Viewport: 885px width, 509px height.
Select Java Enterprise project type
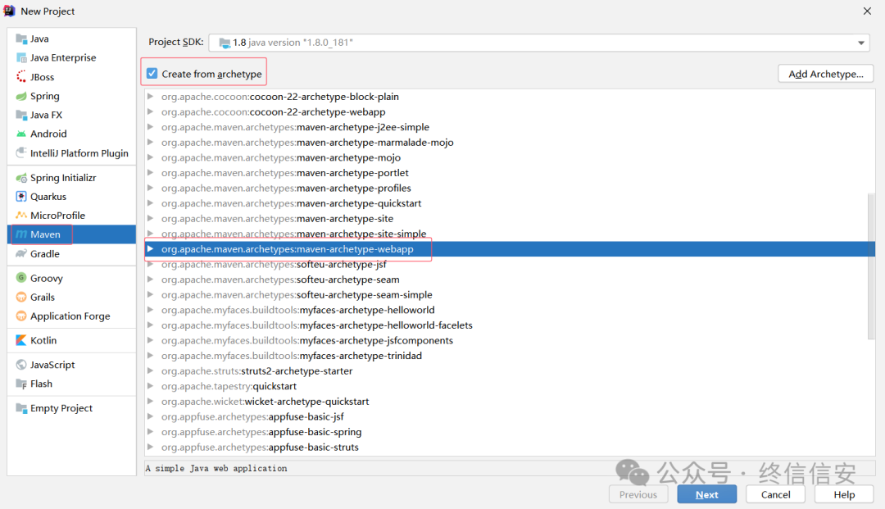tap(71, 58)
